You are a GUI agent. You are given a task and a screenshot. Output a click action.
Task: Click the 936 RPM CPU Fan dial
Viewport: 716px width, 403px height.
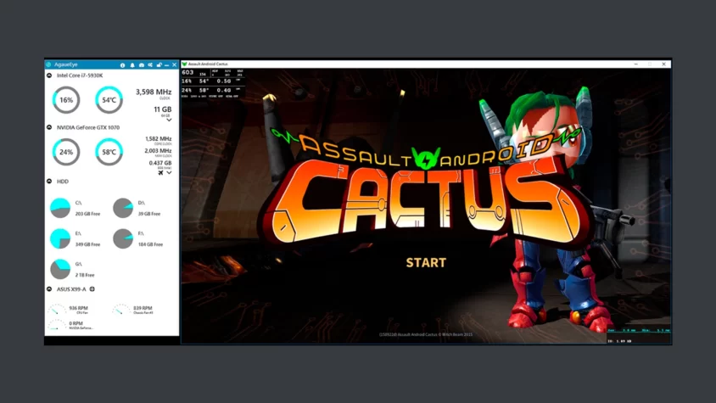click(x=57, y=310)
